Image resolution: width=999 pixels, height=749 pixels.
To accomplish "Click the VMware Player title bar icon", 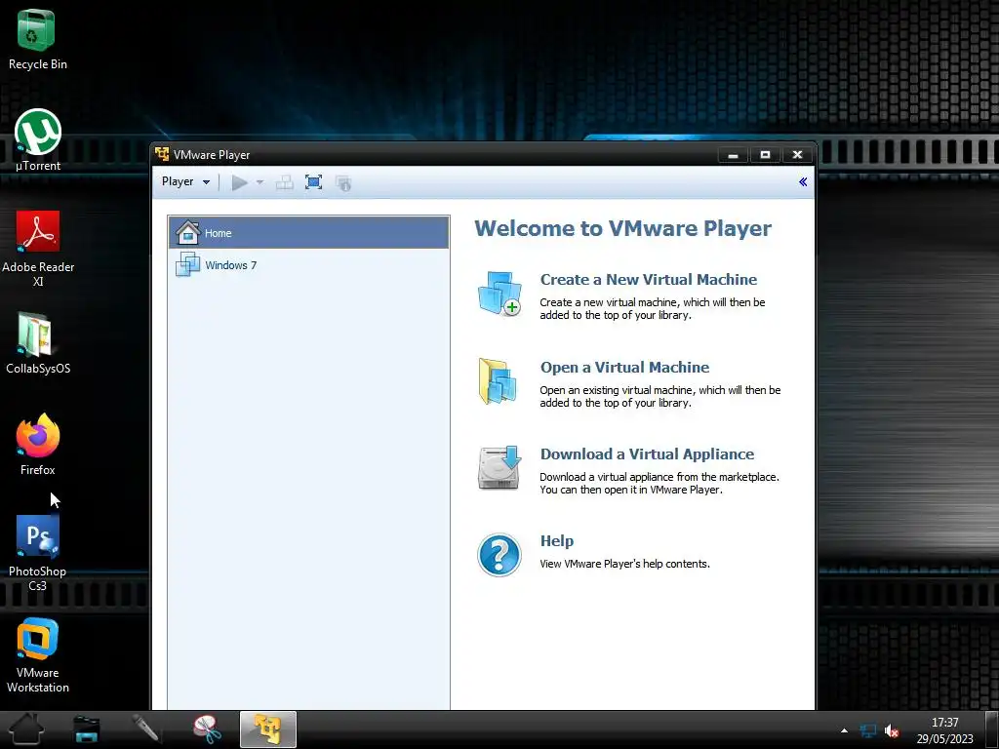I will coord(162,154).
